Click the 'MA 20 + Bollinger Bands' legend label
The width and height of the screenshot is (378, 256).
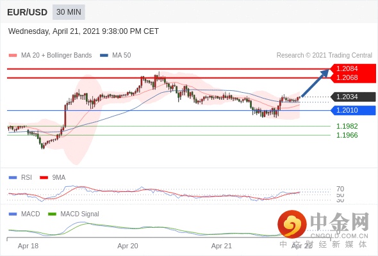(56, 56)
